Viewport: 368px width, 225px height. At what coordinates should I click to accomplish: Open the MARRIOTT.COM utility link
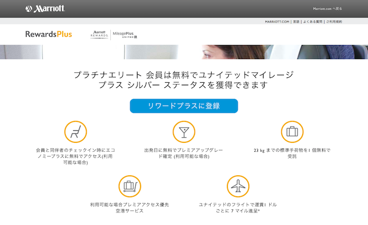pos(277,21)
